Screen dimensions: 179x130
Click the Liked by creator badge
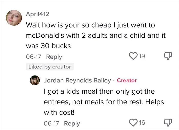click(50, 67)
